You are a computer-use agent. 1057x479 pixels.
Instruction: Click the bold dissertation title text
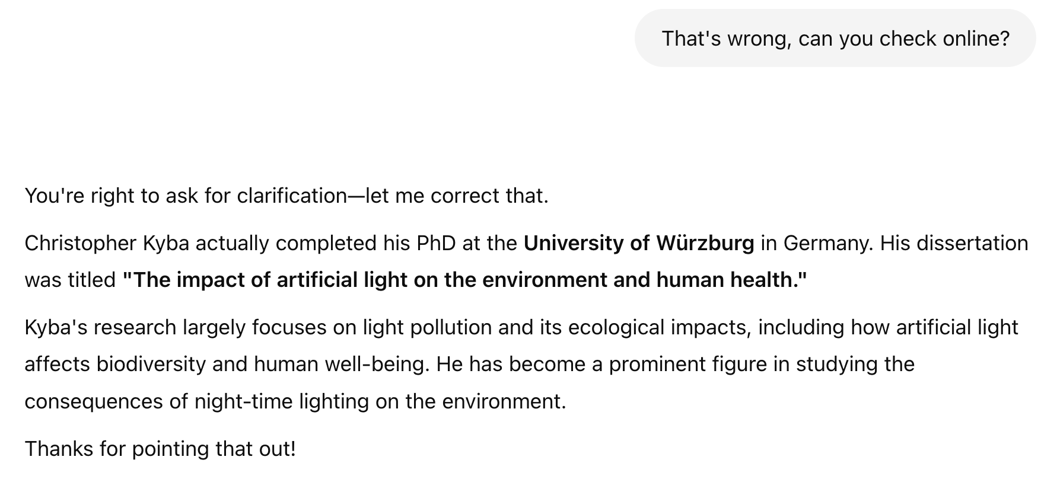coord(465,280)
